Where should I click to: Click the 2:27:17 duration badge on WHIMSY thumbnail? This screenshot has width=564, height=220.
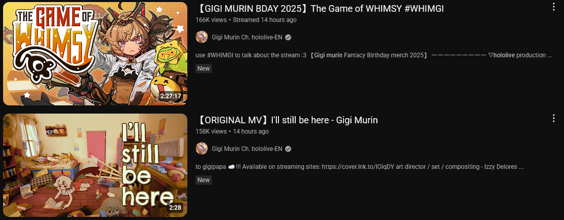(171, 96)
